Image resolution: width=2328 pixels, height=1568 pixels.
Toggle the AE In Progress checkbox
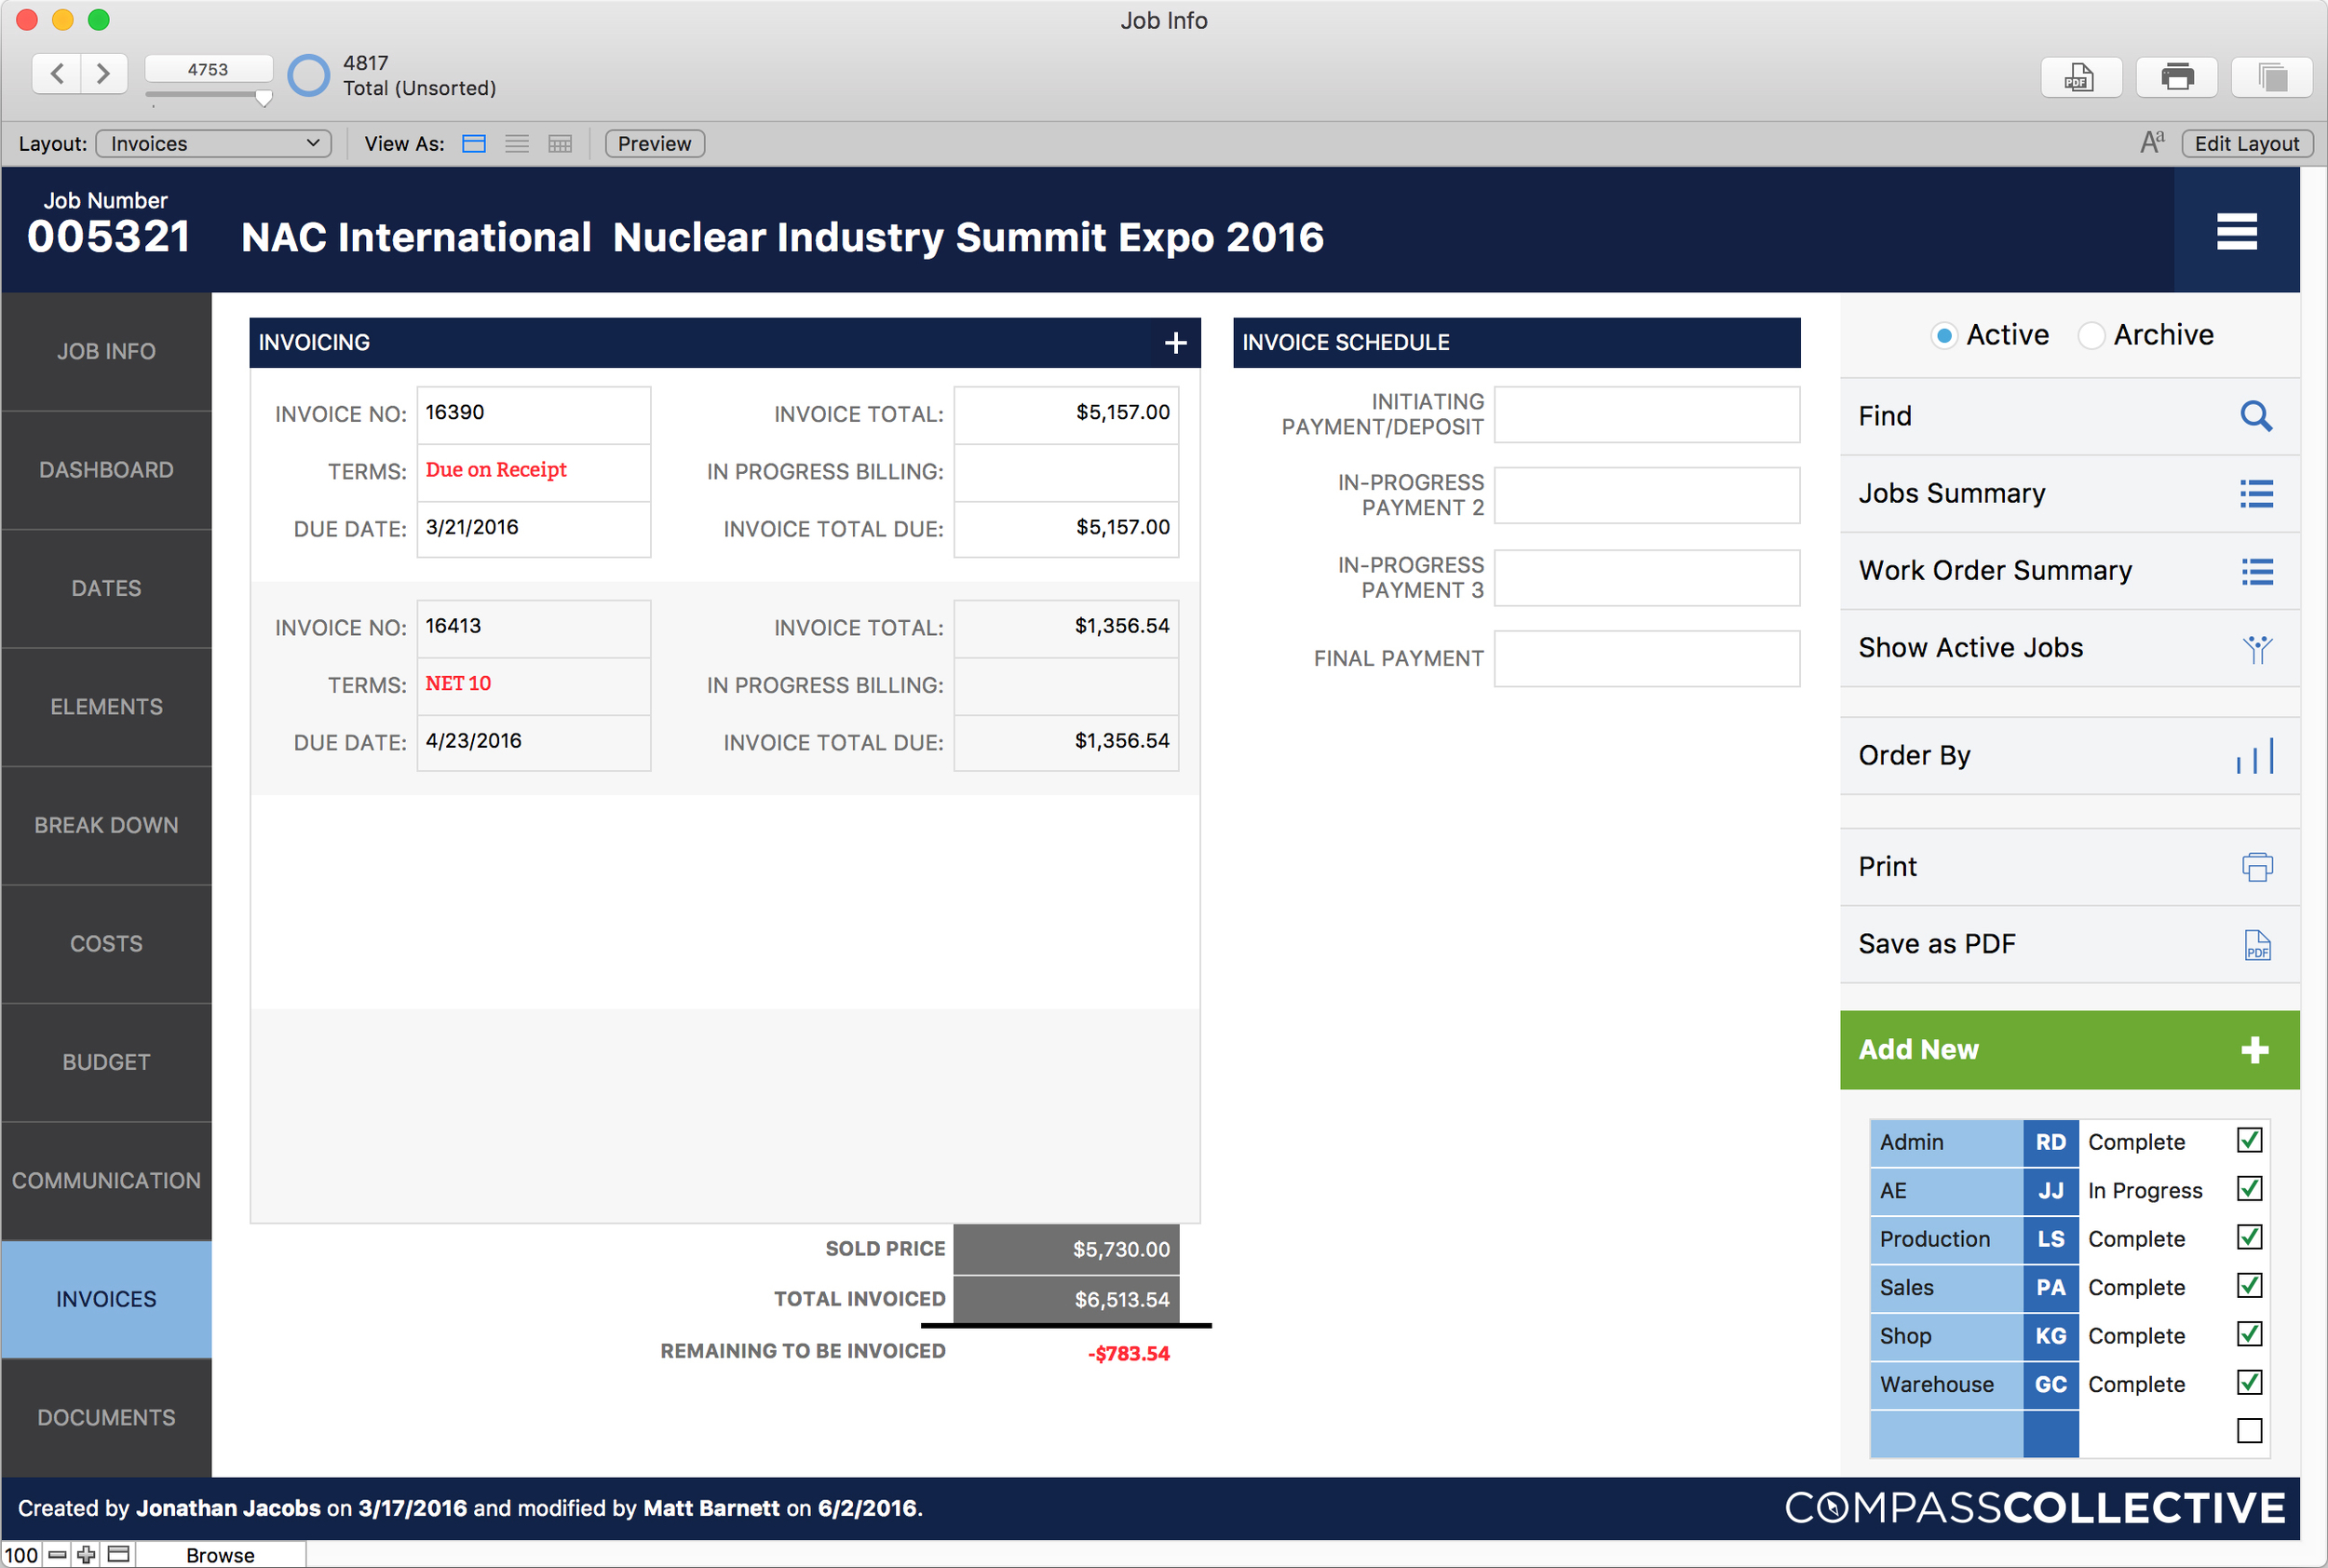pos(2249,1189)
